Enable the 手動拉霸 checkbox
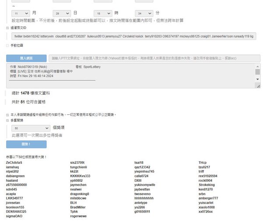Screen dimensions: 280x221 click(x=7, y=45)
